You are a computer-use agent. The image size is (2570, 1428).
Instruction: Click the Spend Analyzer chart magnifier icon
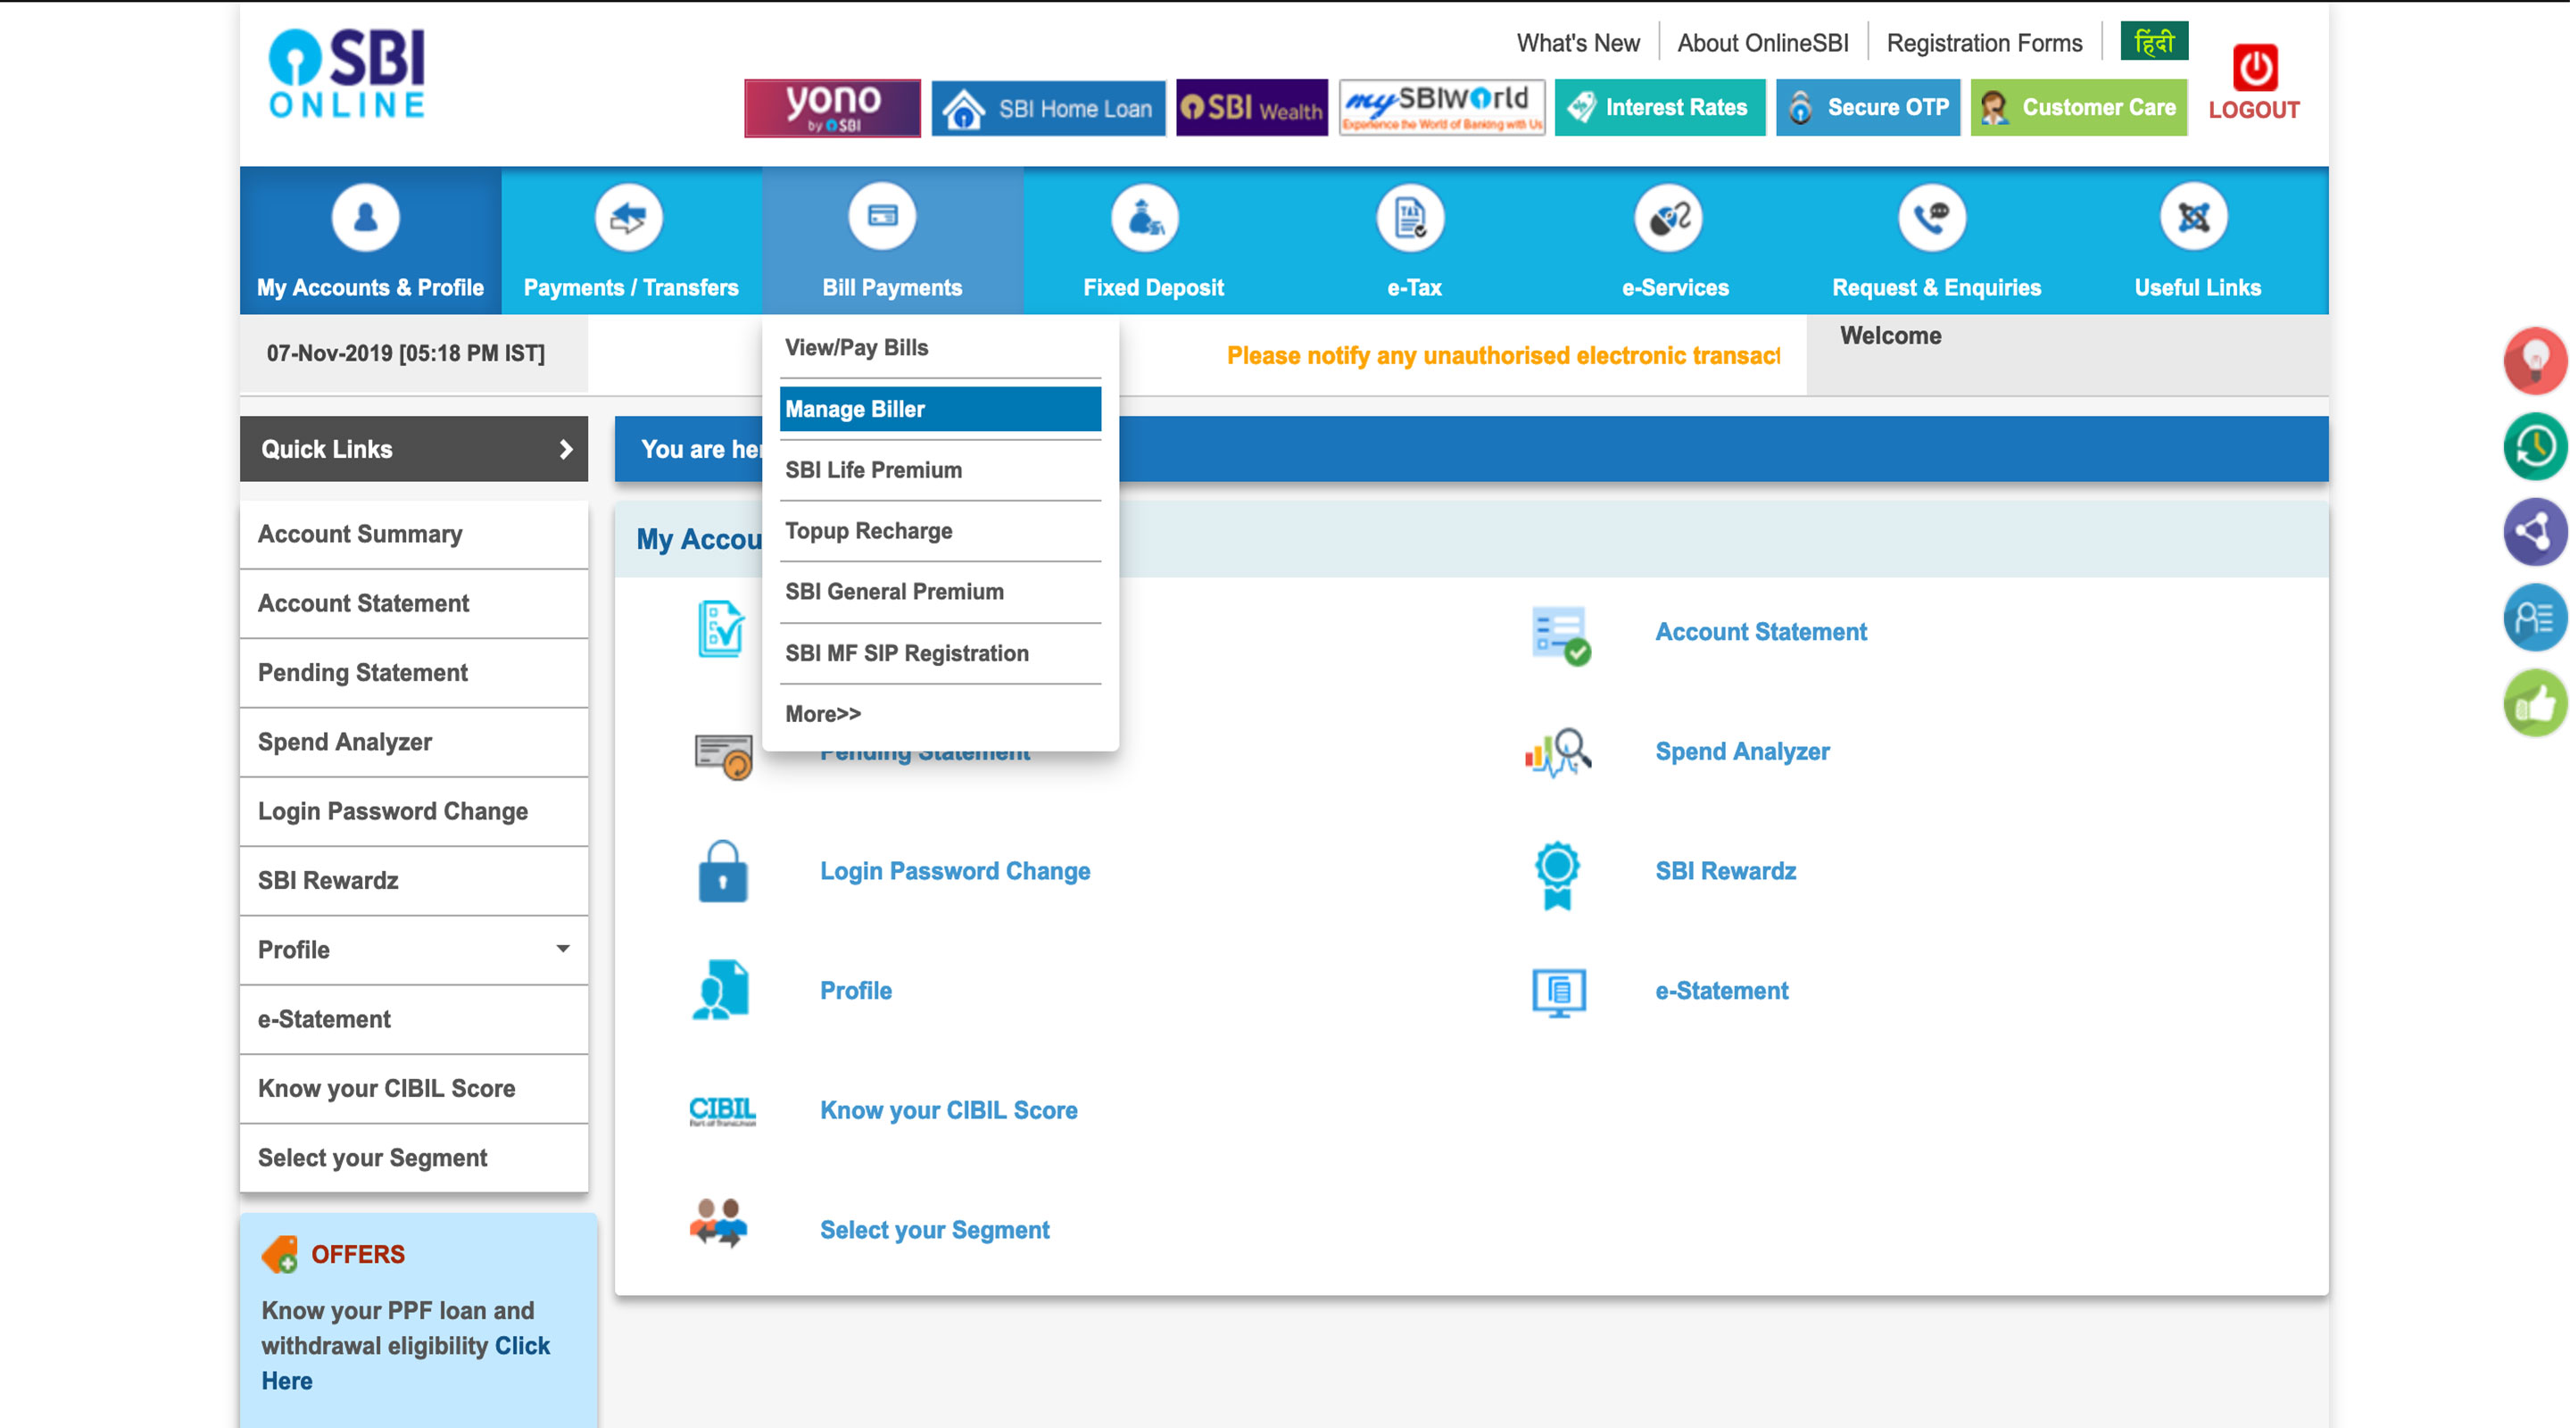click(x=1557, y=752)
